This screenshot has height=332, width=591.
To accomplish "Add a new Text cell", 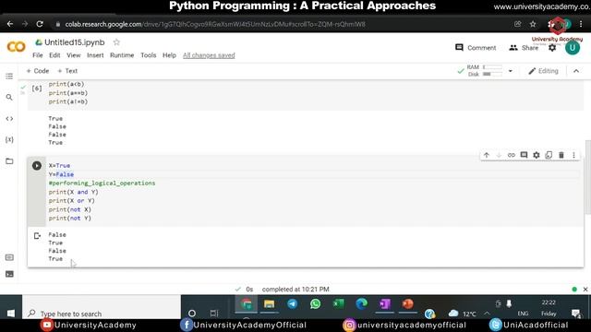I will point(67,71).
